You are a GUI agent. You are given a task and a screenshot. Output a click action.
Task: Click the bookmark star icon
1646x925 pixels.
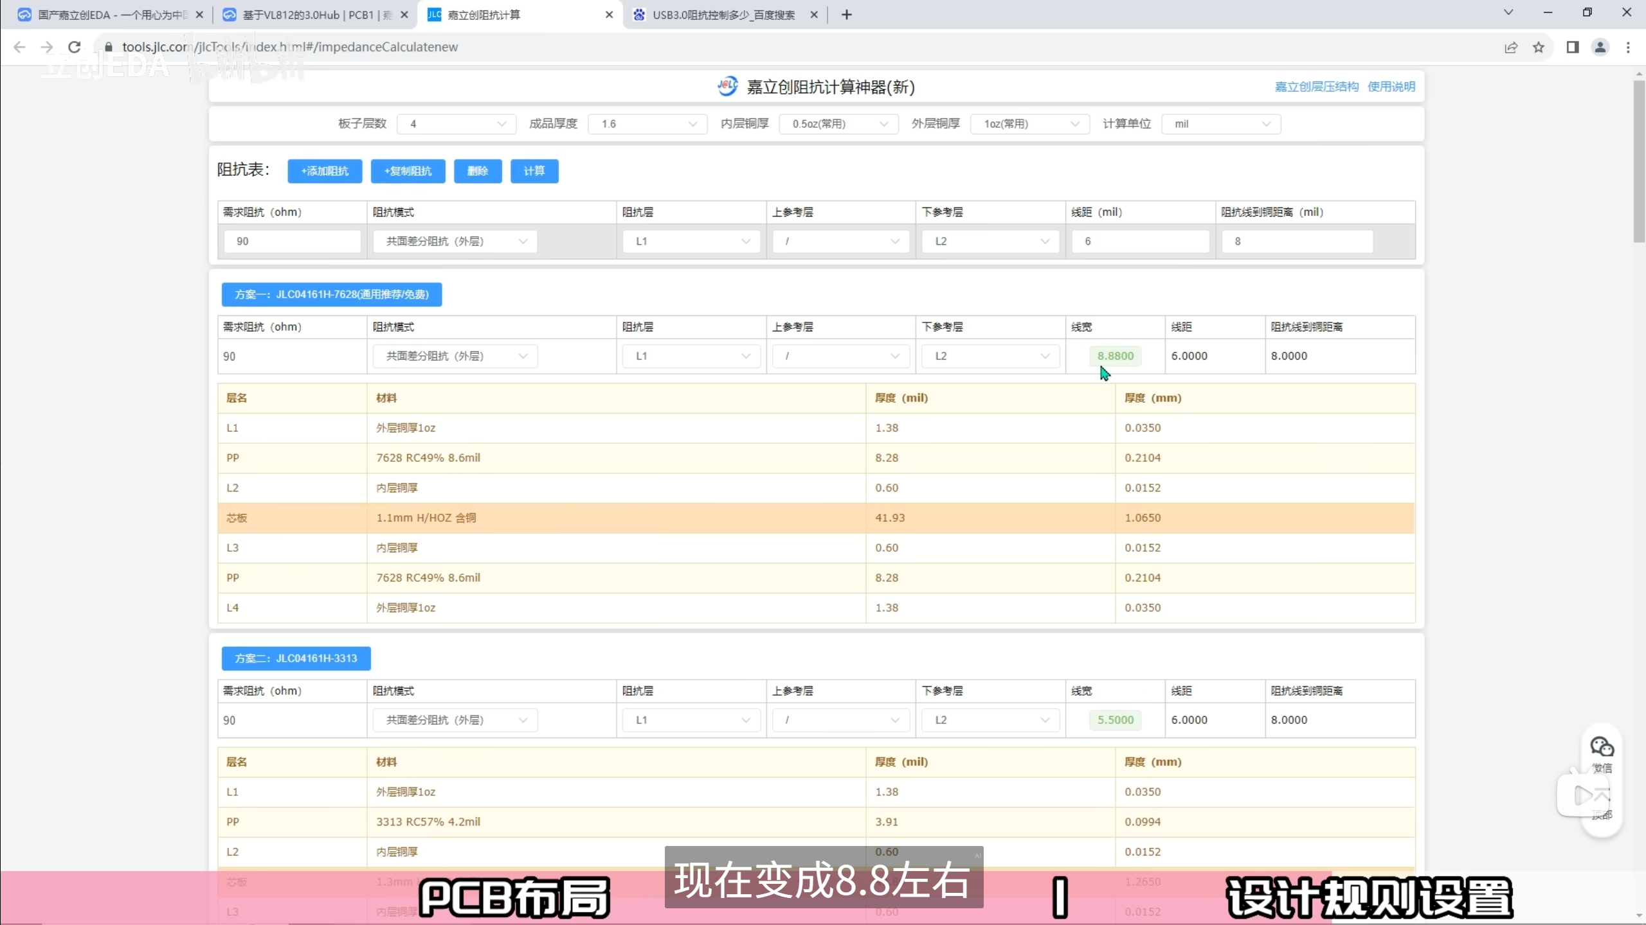click(1539, 47)
